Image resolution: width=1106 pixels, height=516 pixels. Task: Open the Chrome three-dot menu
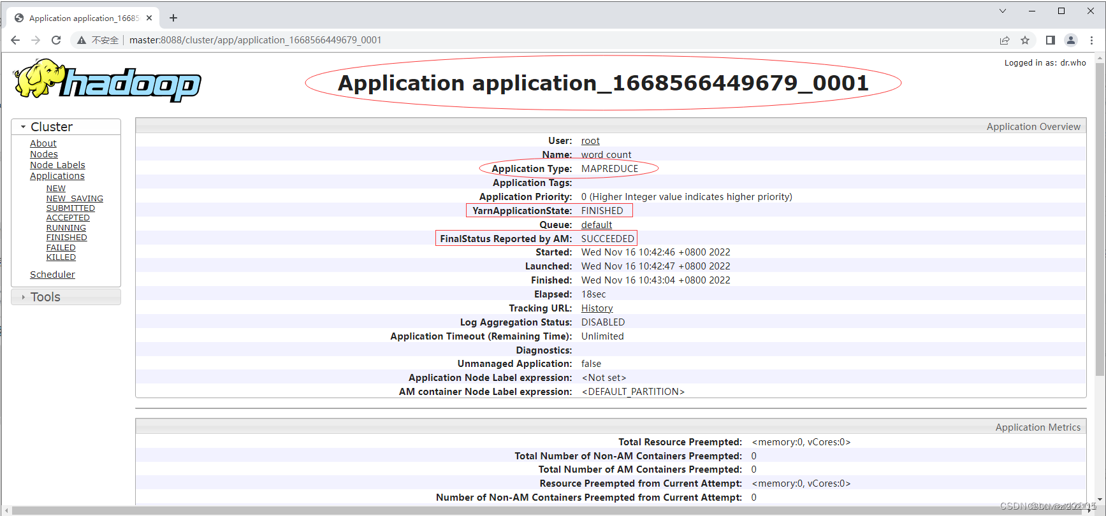click(1091, 40)
